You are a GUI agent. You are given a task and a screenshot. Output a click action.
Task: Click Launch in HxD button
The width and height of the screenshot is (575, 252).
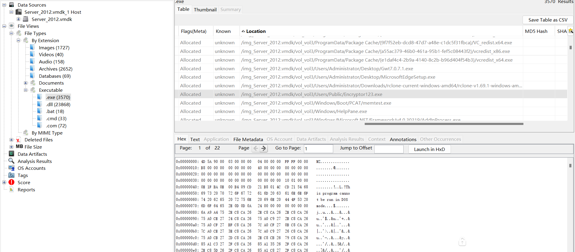pos(429,149)
